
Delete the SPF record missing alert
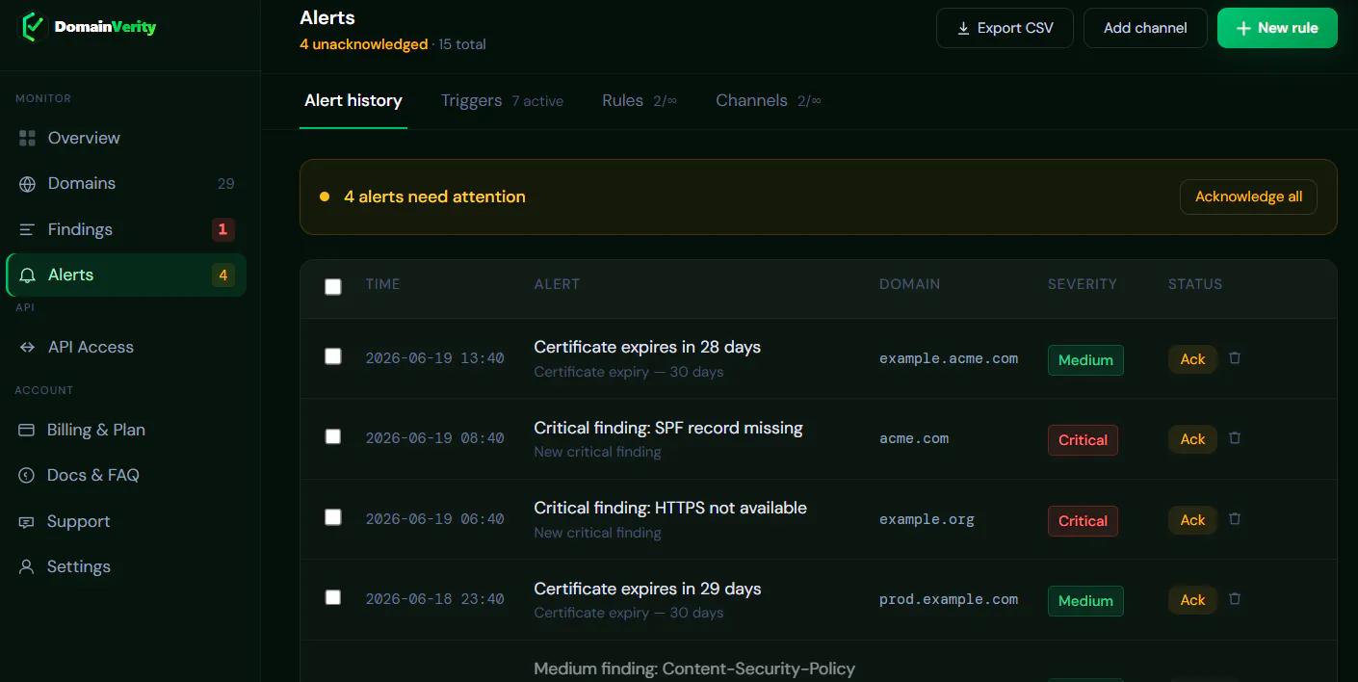(1235, 437)
